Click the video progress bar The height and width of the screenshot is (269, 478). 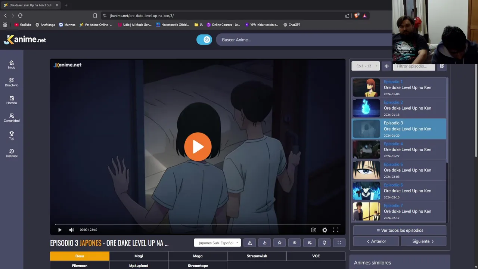198,225
